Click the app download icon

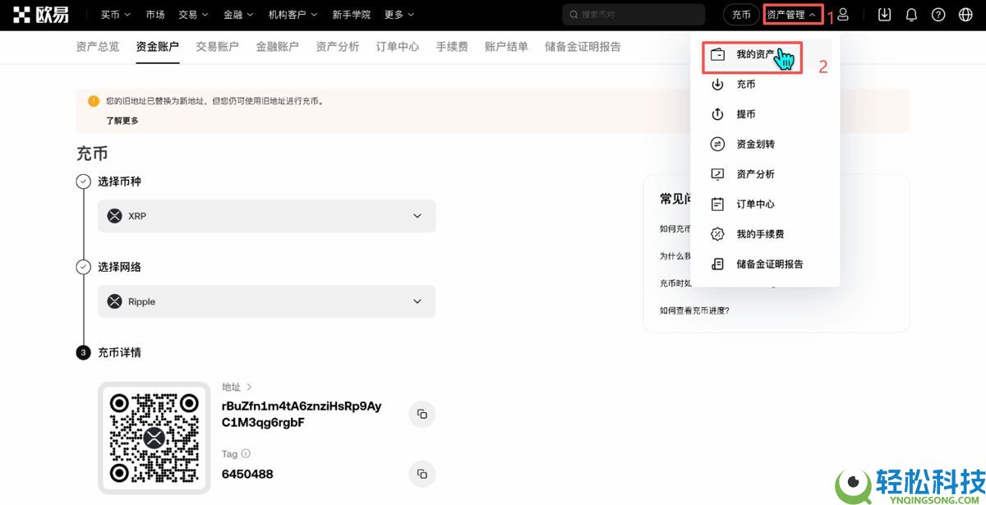(884, 14)
